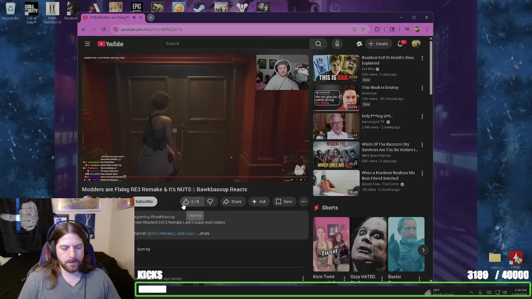This screenshot has width=532, height=299.
Task: Open options for Resident Evil 9's Horrific Virus video
Action: pos(422,58)
